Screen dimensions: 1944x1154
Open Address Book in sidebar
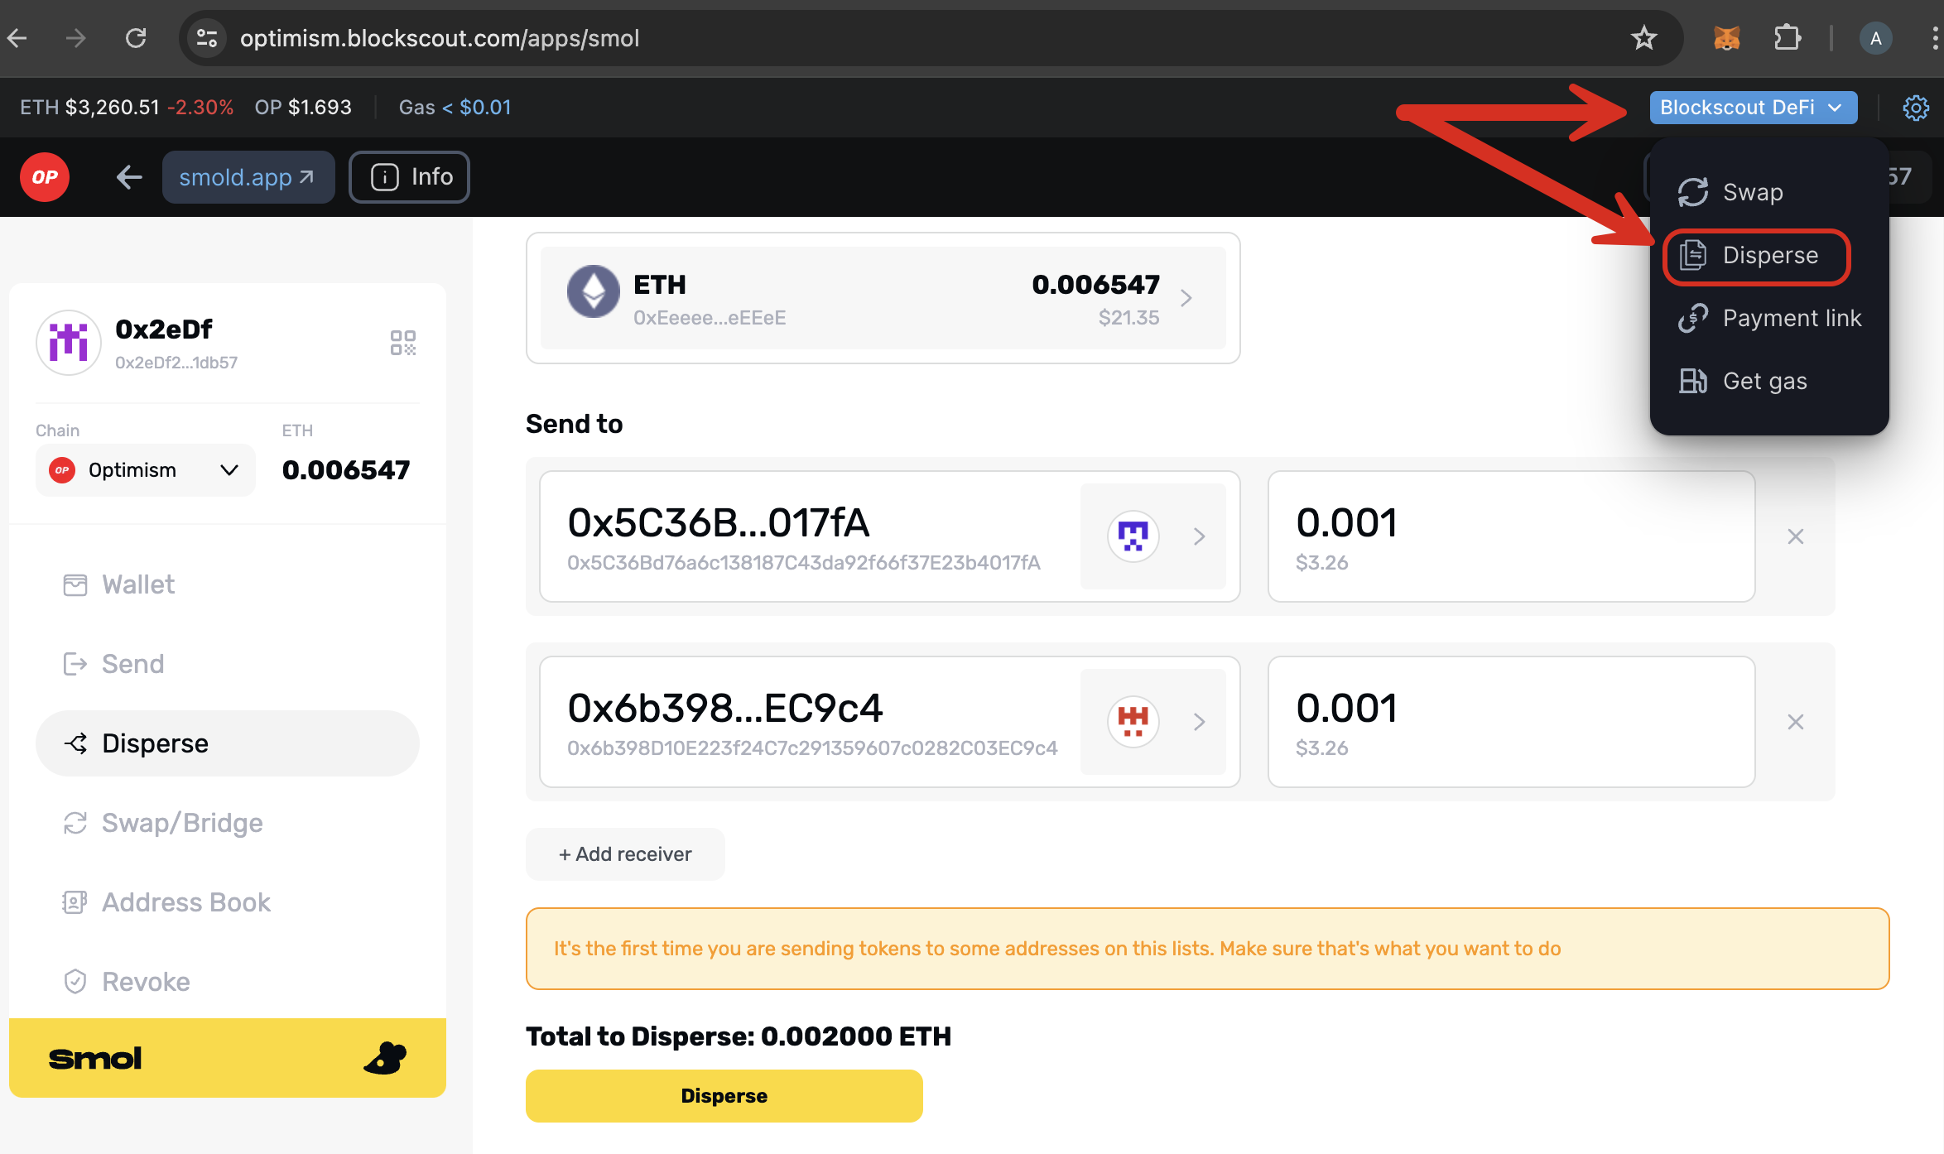(185, 902)
